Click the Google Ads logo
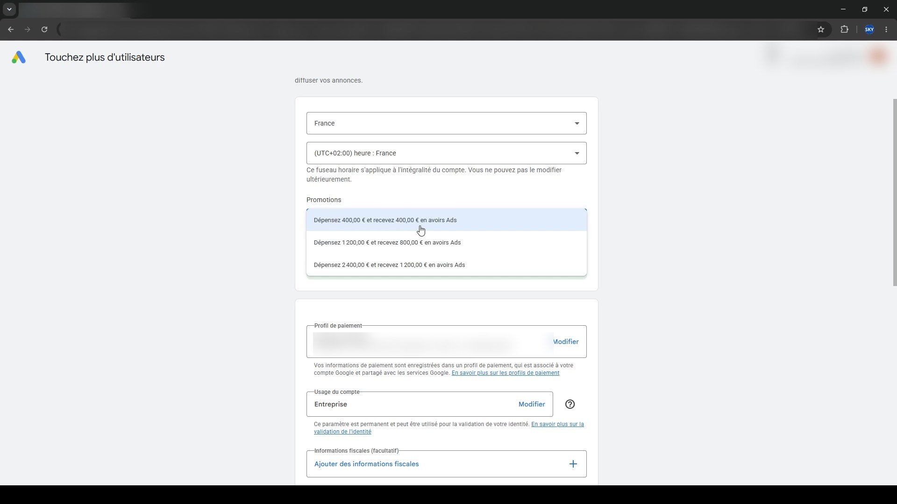This screenshot has height=504, width=897. (x=19, y=57)
